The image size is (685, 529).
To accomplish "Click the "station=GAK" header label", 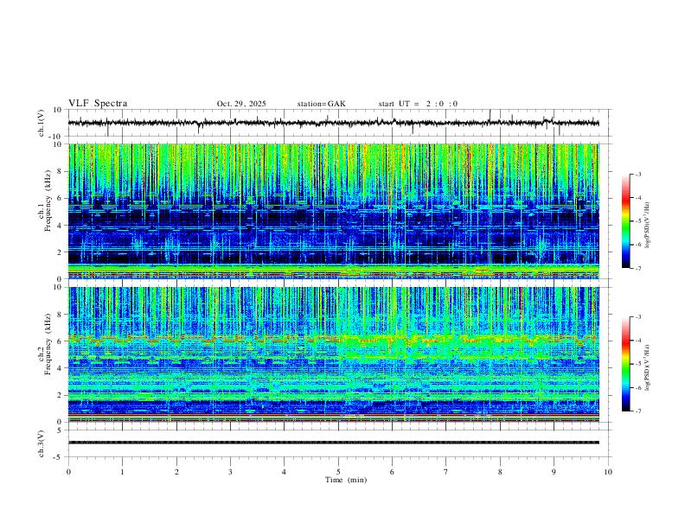I will click(321, 104).
